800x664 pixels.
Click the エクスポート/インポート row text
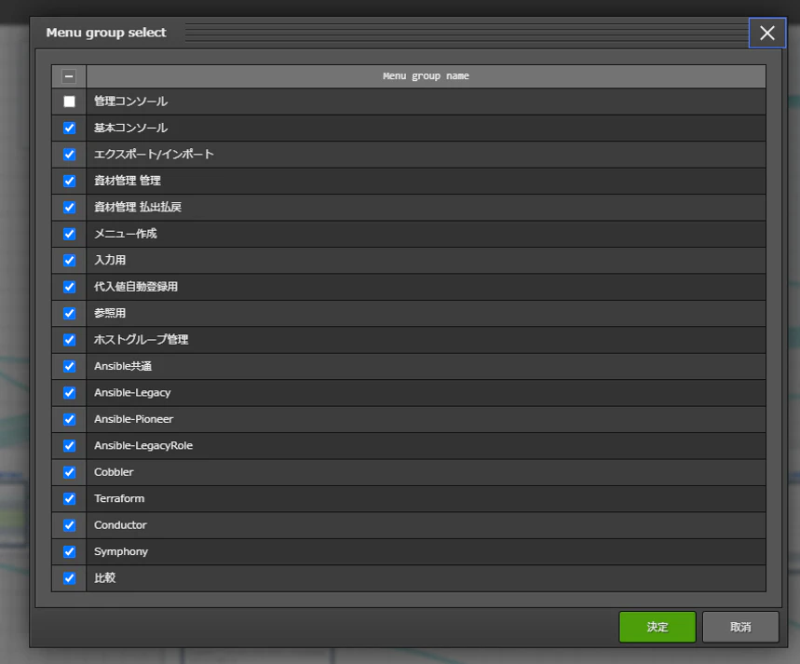tap(154, 155)
